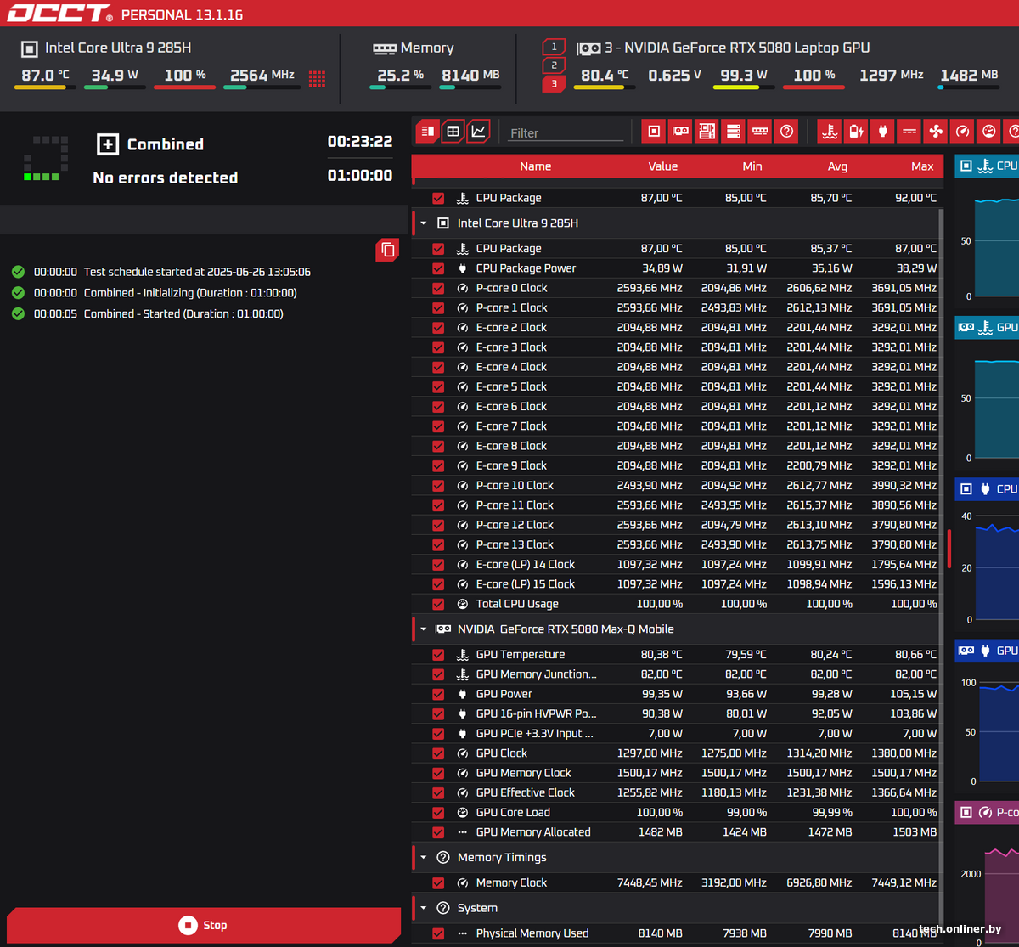Click the CPU chip icon beside Intel Core Ultra 9 285H
This screenshot has height=947, width=1019.
point(30,48)
